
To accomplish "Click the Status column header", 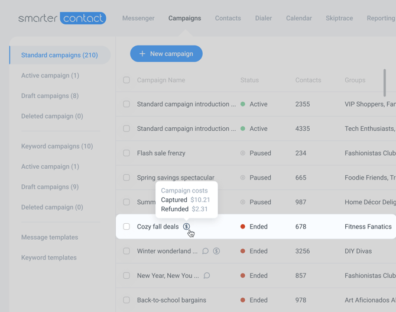I will 249,80.
